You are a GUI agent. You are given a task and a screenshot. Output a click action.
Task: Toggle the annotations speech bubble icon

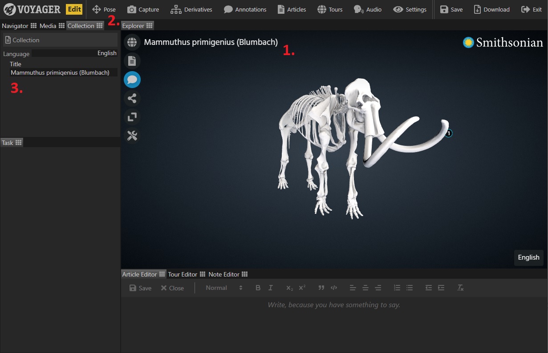pyautogui.click(x=132, y=80)
